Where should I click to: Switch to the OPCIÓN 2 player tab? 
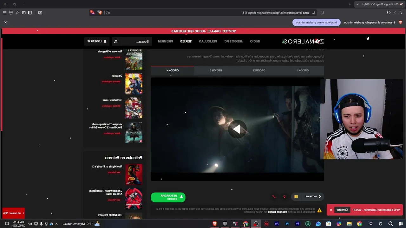coord(259,70)
